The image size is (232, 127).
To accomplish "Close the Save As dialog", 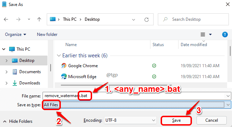I will (x=228, y=4).
